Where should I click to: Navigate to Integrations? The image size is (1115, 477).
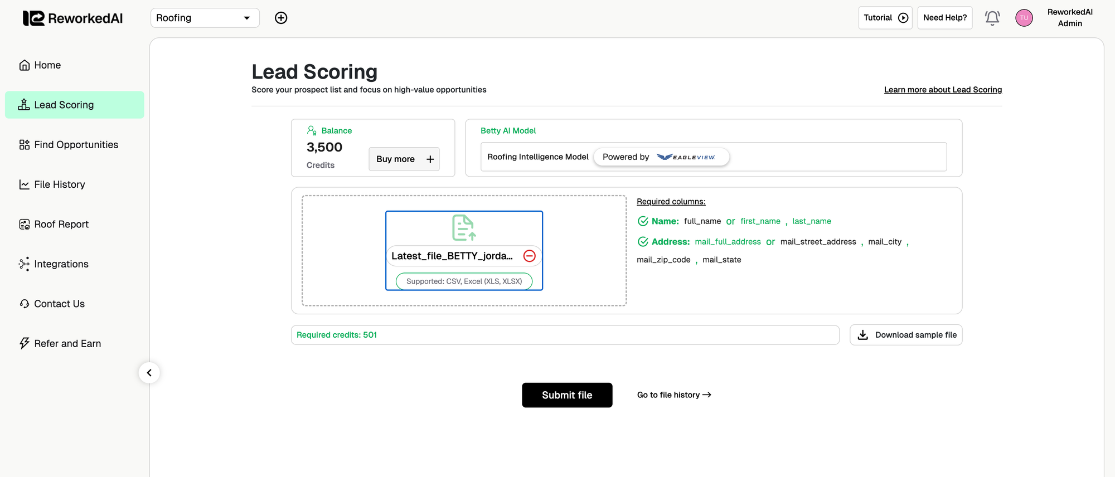pos(61,264)
